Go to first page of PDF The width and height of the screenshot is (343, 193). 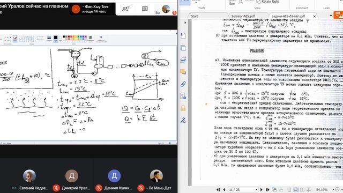click(x=218, y=189)
